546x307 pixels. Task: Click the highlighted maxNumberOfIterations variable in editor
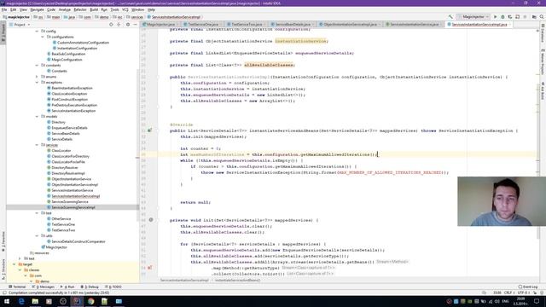pyautogui.click(x=217, y=154)
